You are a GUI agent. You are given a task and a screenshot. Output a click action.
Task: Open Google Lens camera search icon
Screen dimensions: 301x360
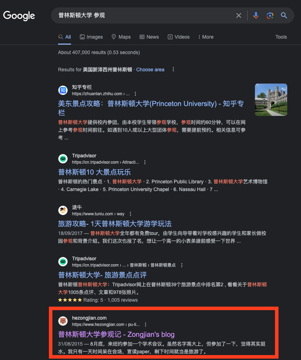(x=270, y=15)
